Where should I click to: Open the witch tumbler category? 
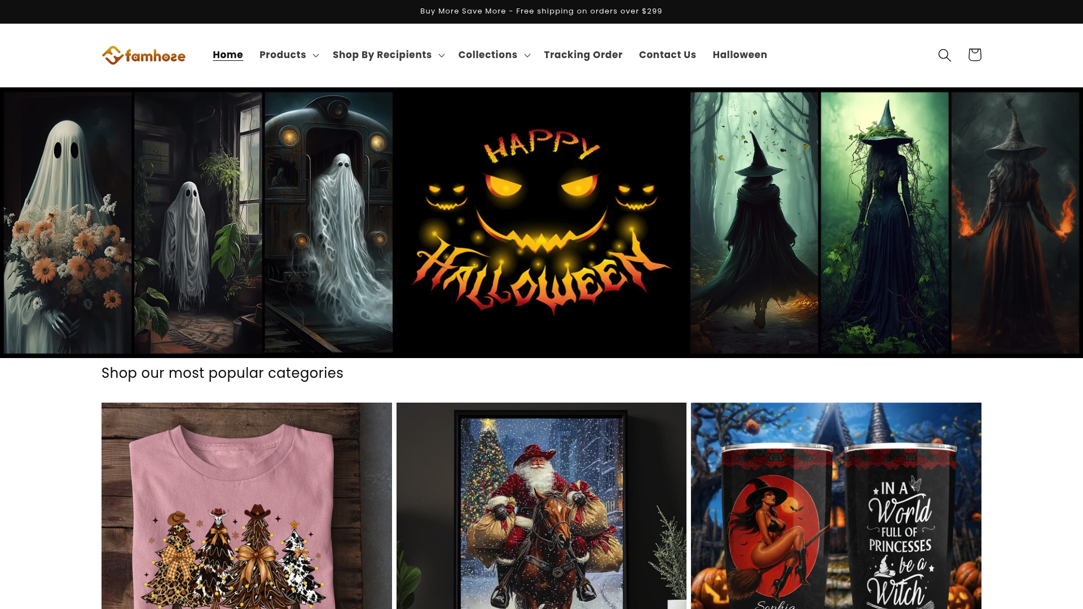836,505
